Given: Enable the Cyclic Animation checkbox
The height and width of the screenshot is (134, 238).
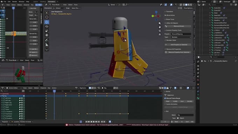Looking at the screenshot, I should tap(165, 104).
